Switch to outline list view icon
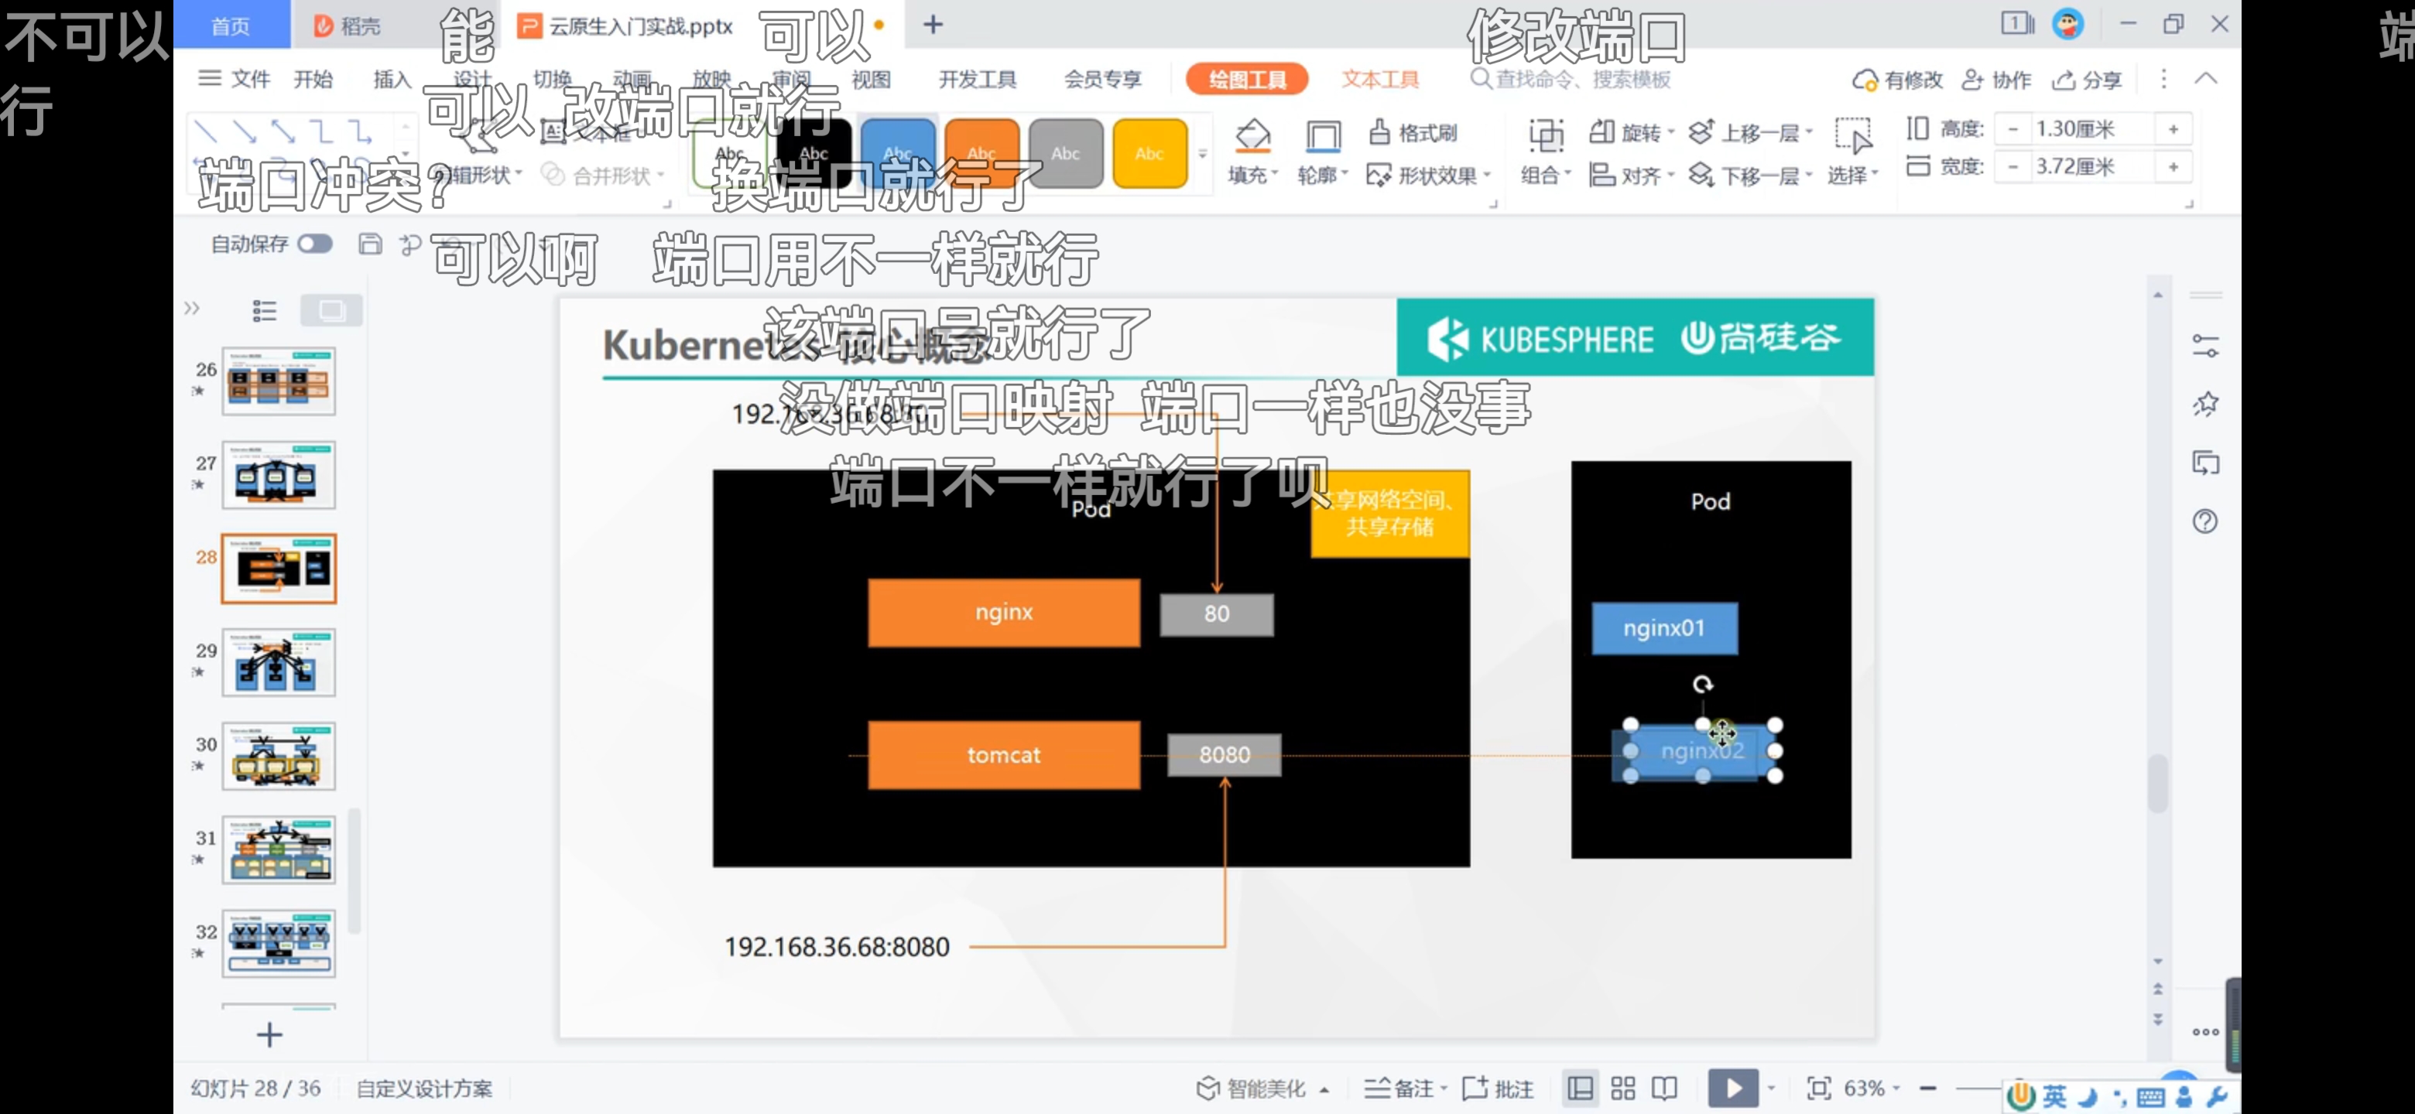Screen dimensions: 2415x1114 pyautogui.click(x=265, y=310)
